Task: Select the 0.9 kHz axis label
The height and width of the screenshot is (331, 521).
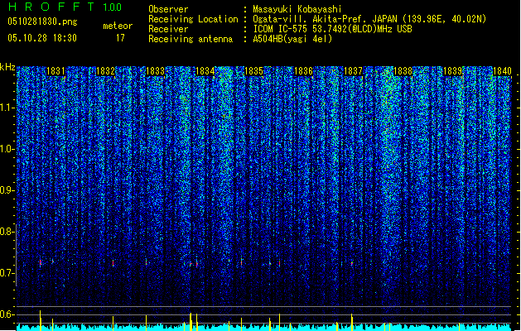Action: pos(7,190)
